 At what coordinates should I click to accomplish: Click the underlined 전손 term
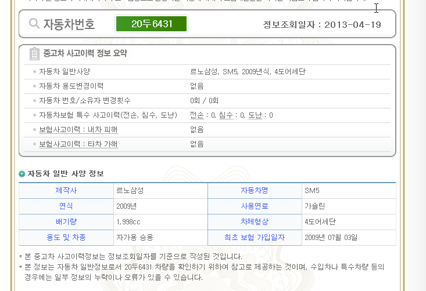pos(196,115)
